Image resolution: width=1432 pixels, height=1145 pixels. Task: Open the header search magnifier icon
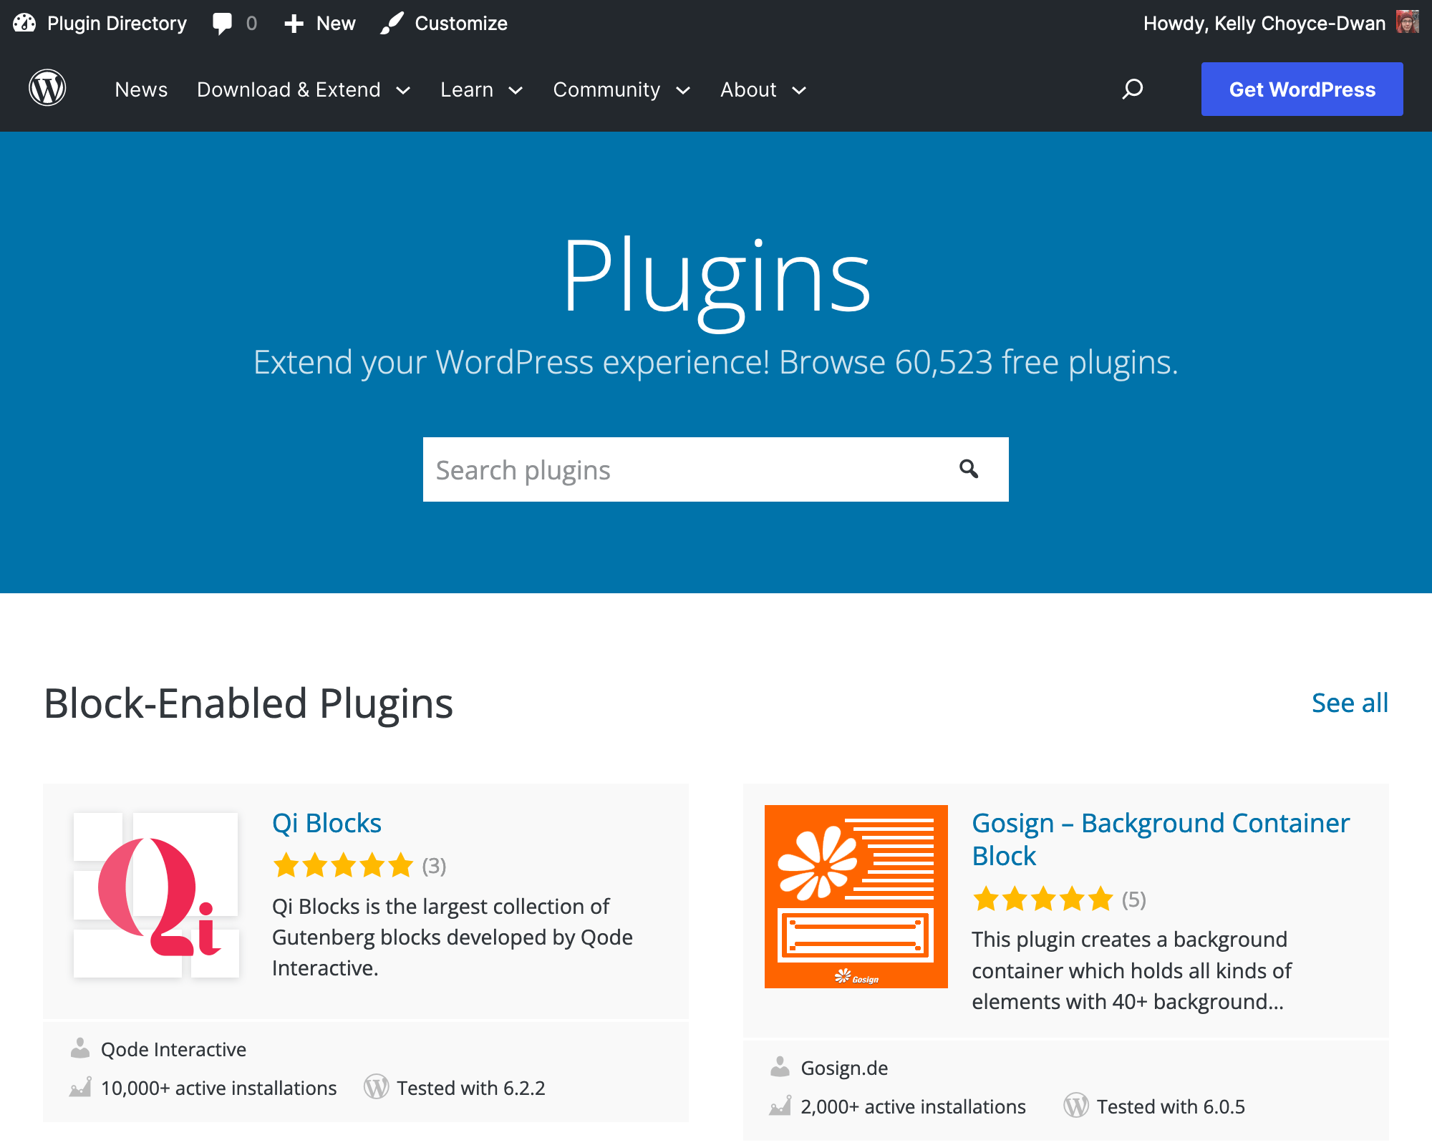tap(1132, 89)
